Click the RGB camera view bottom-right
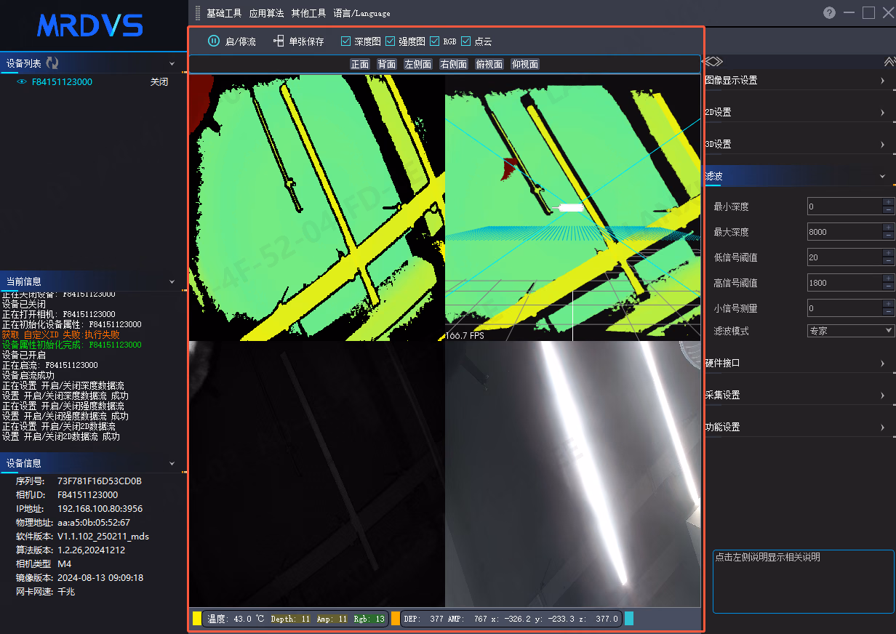This screenshot has width=896, height=634. pyautogui.click(x=573, y=474)
